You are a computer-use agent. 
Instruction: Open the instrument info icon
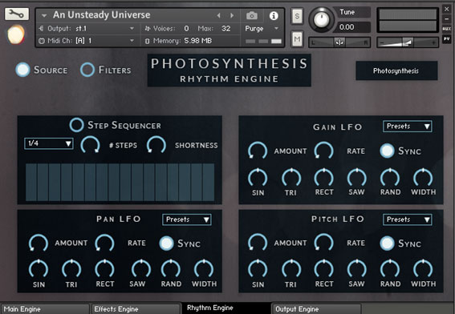[274, 16]
